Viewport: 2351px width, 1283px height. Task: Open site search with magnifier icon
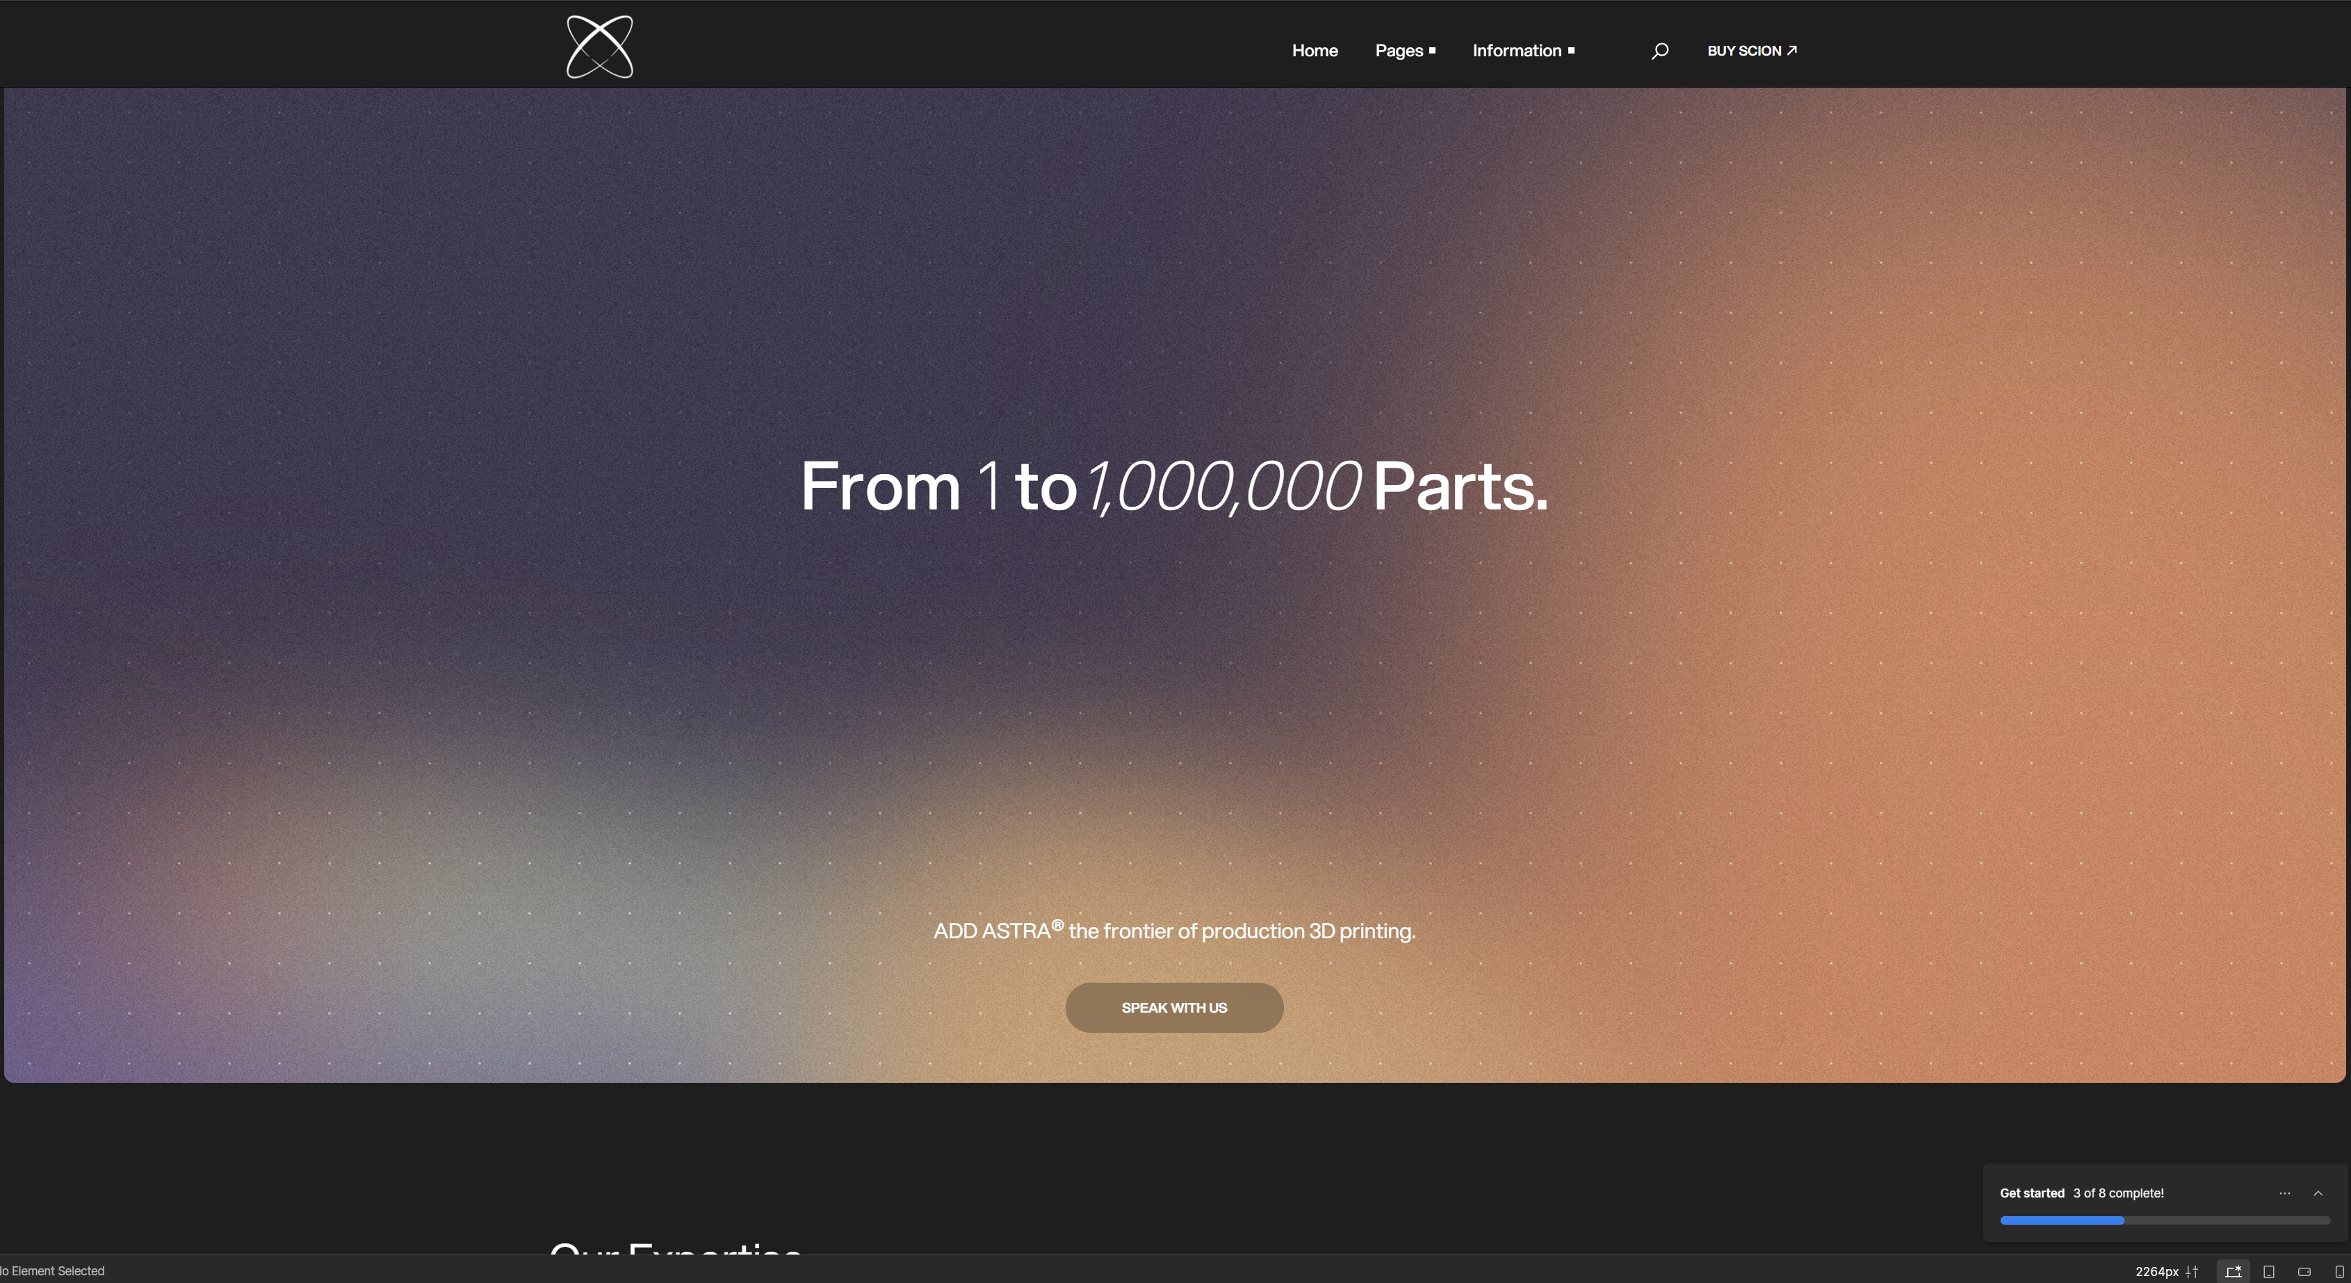pos(1659,51)
